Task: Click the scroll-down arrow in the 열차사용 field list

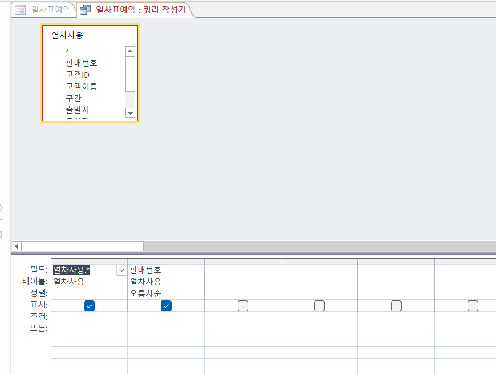Action: click(x=130, y=113)
